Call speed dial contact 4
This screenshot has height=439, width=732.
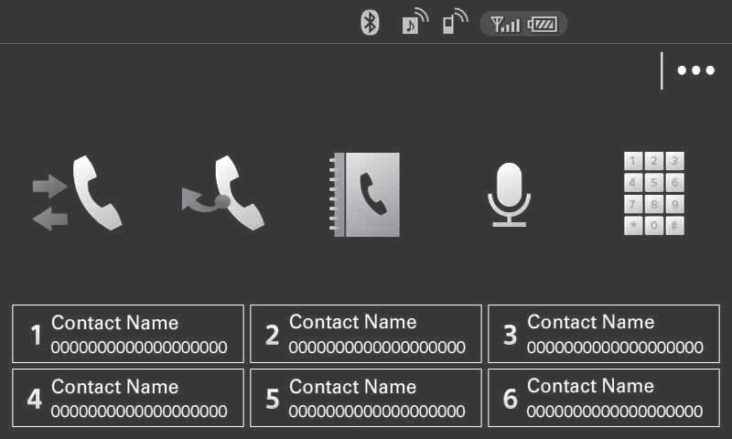point(128,398)
